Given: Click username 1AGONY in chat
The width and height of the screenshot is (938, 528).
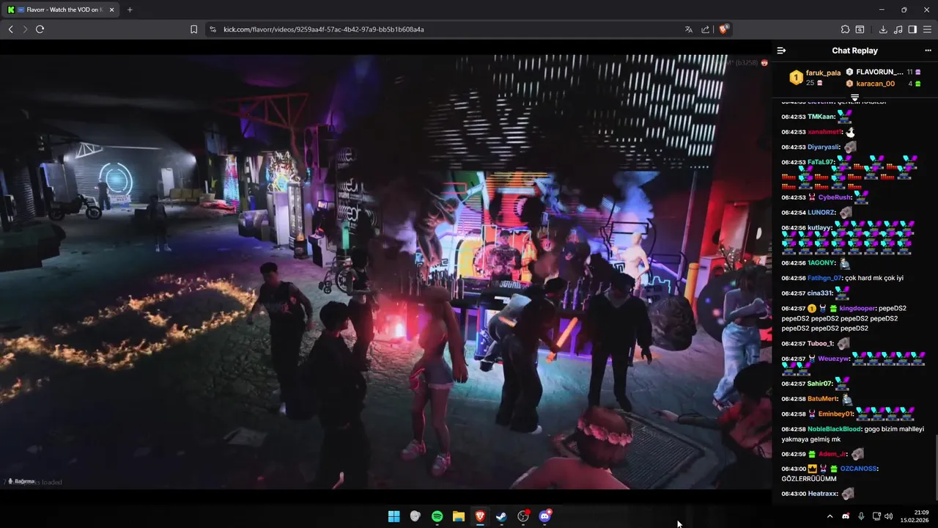Looking at the screenshot, I should click(x=821, y=263).
